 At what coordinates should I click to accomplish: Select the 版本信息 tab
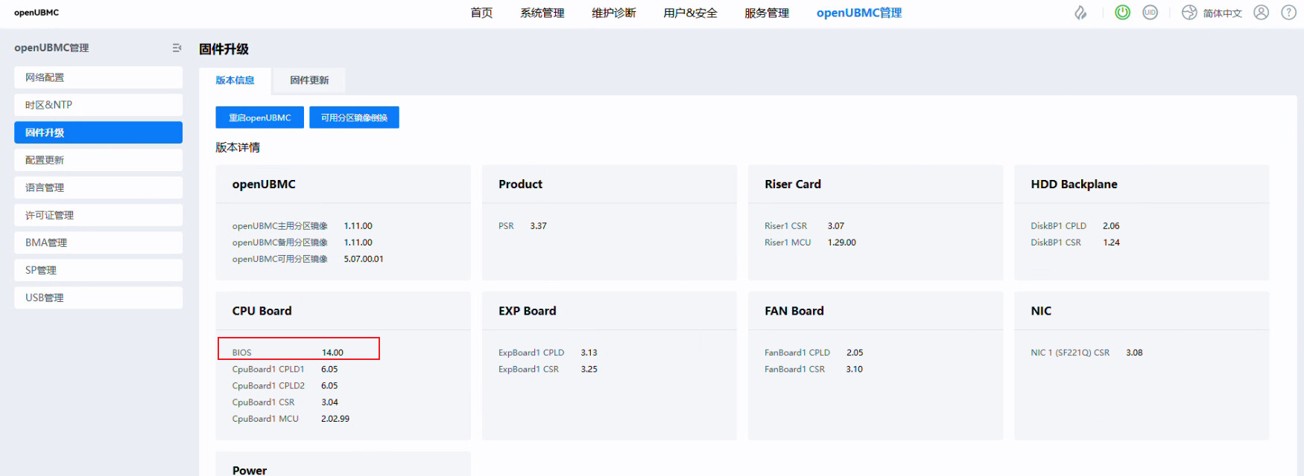coord(235,80)
